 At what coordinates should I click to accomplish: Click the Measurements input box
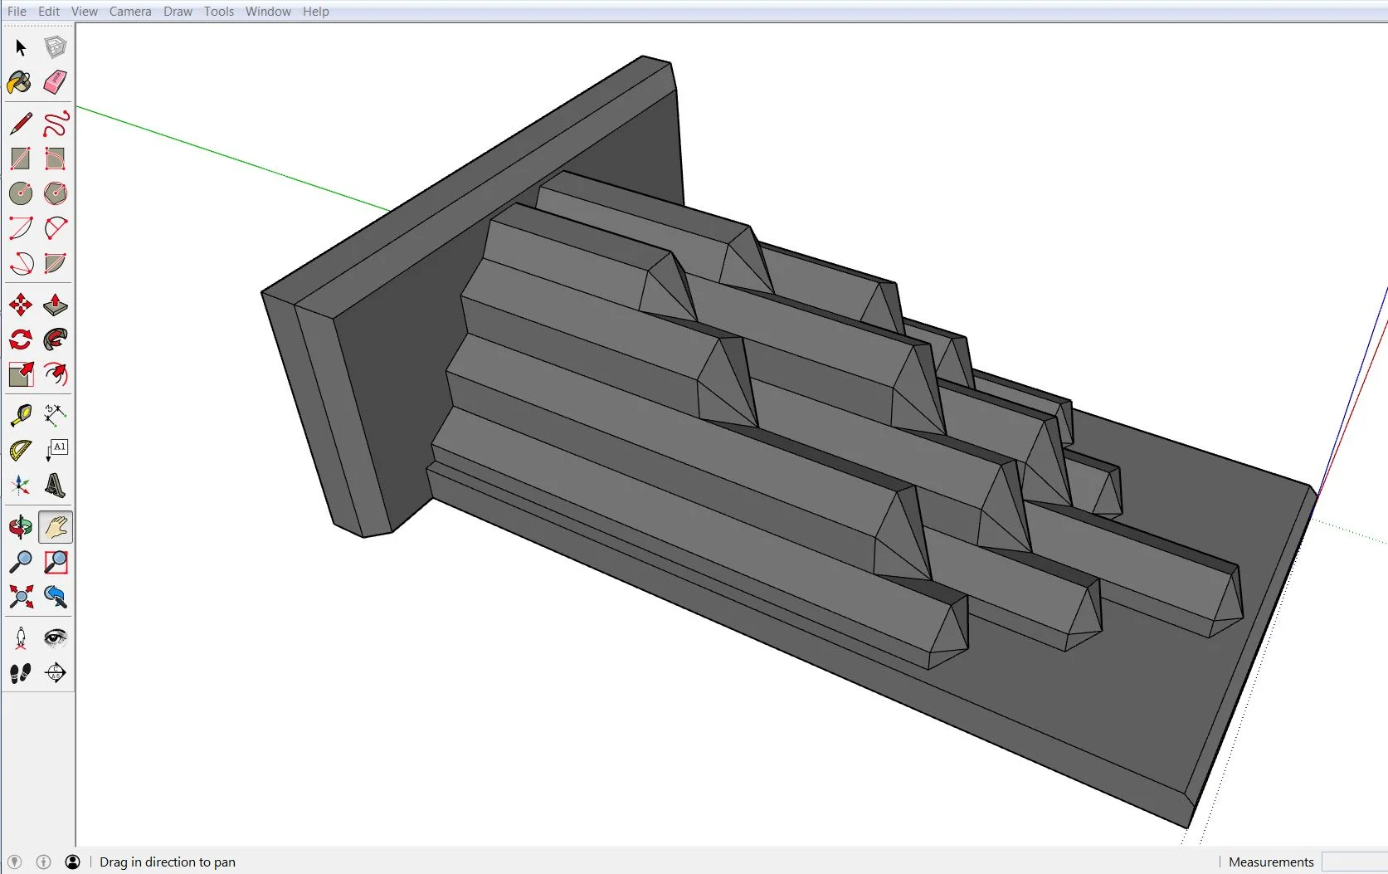(1354, 862)
